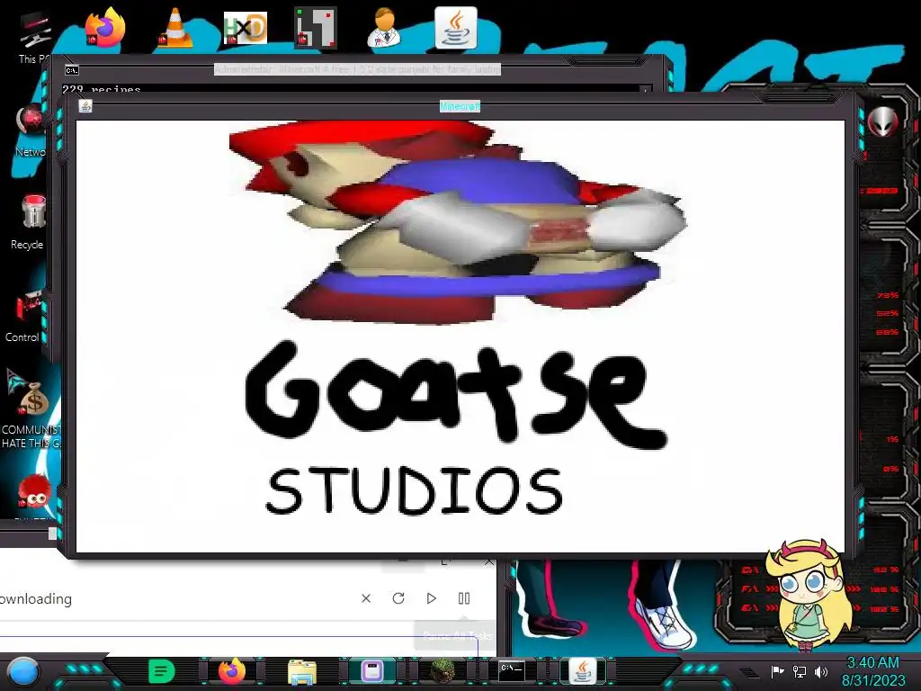Screen dimensions: 921x691
Task: Open the volume speaker tray icon
Action: tap(821, 671)
